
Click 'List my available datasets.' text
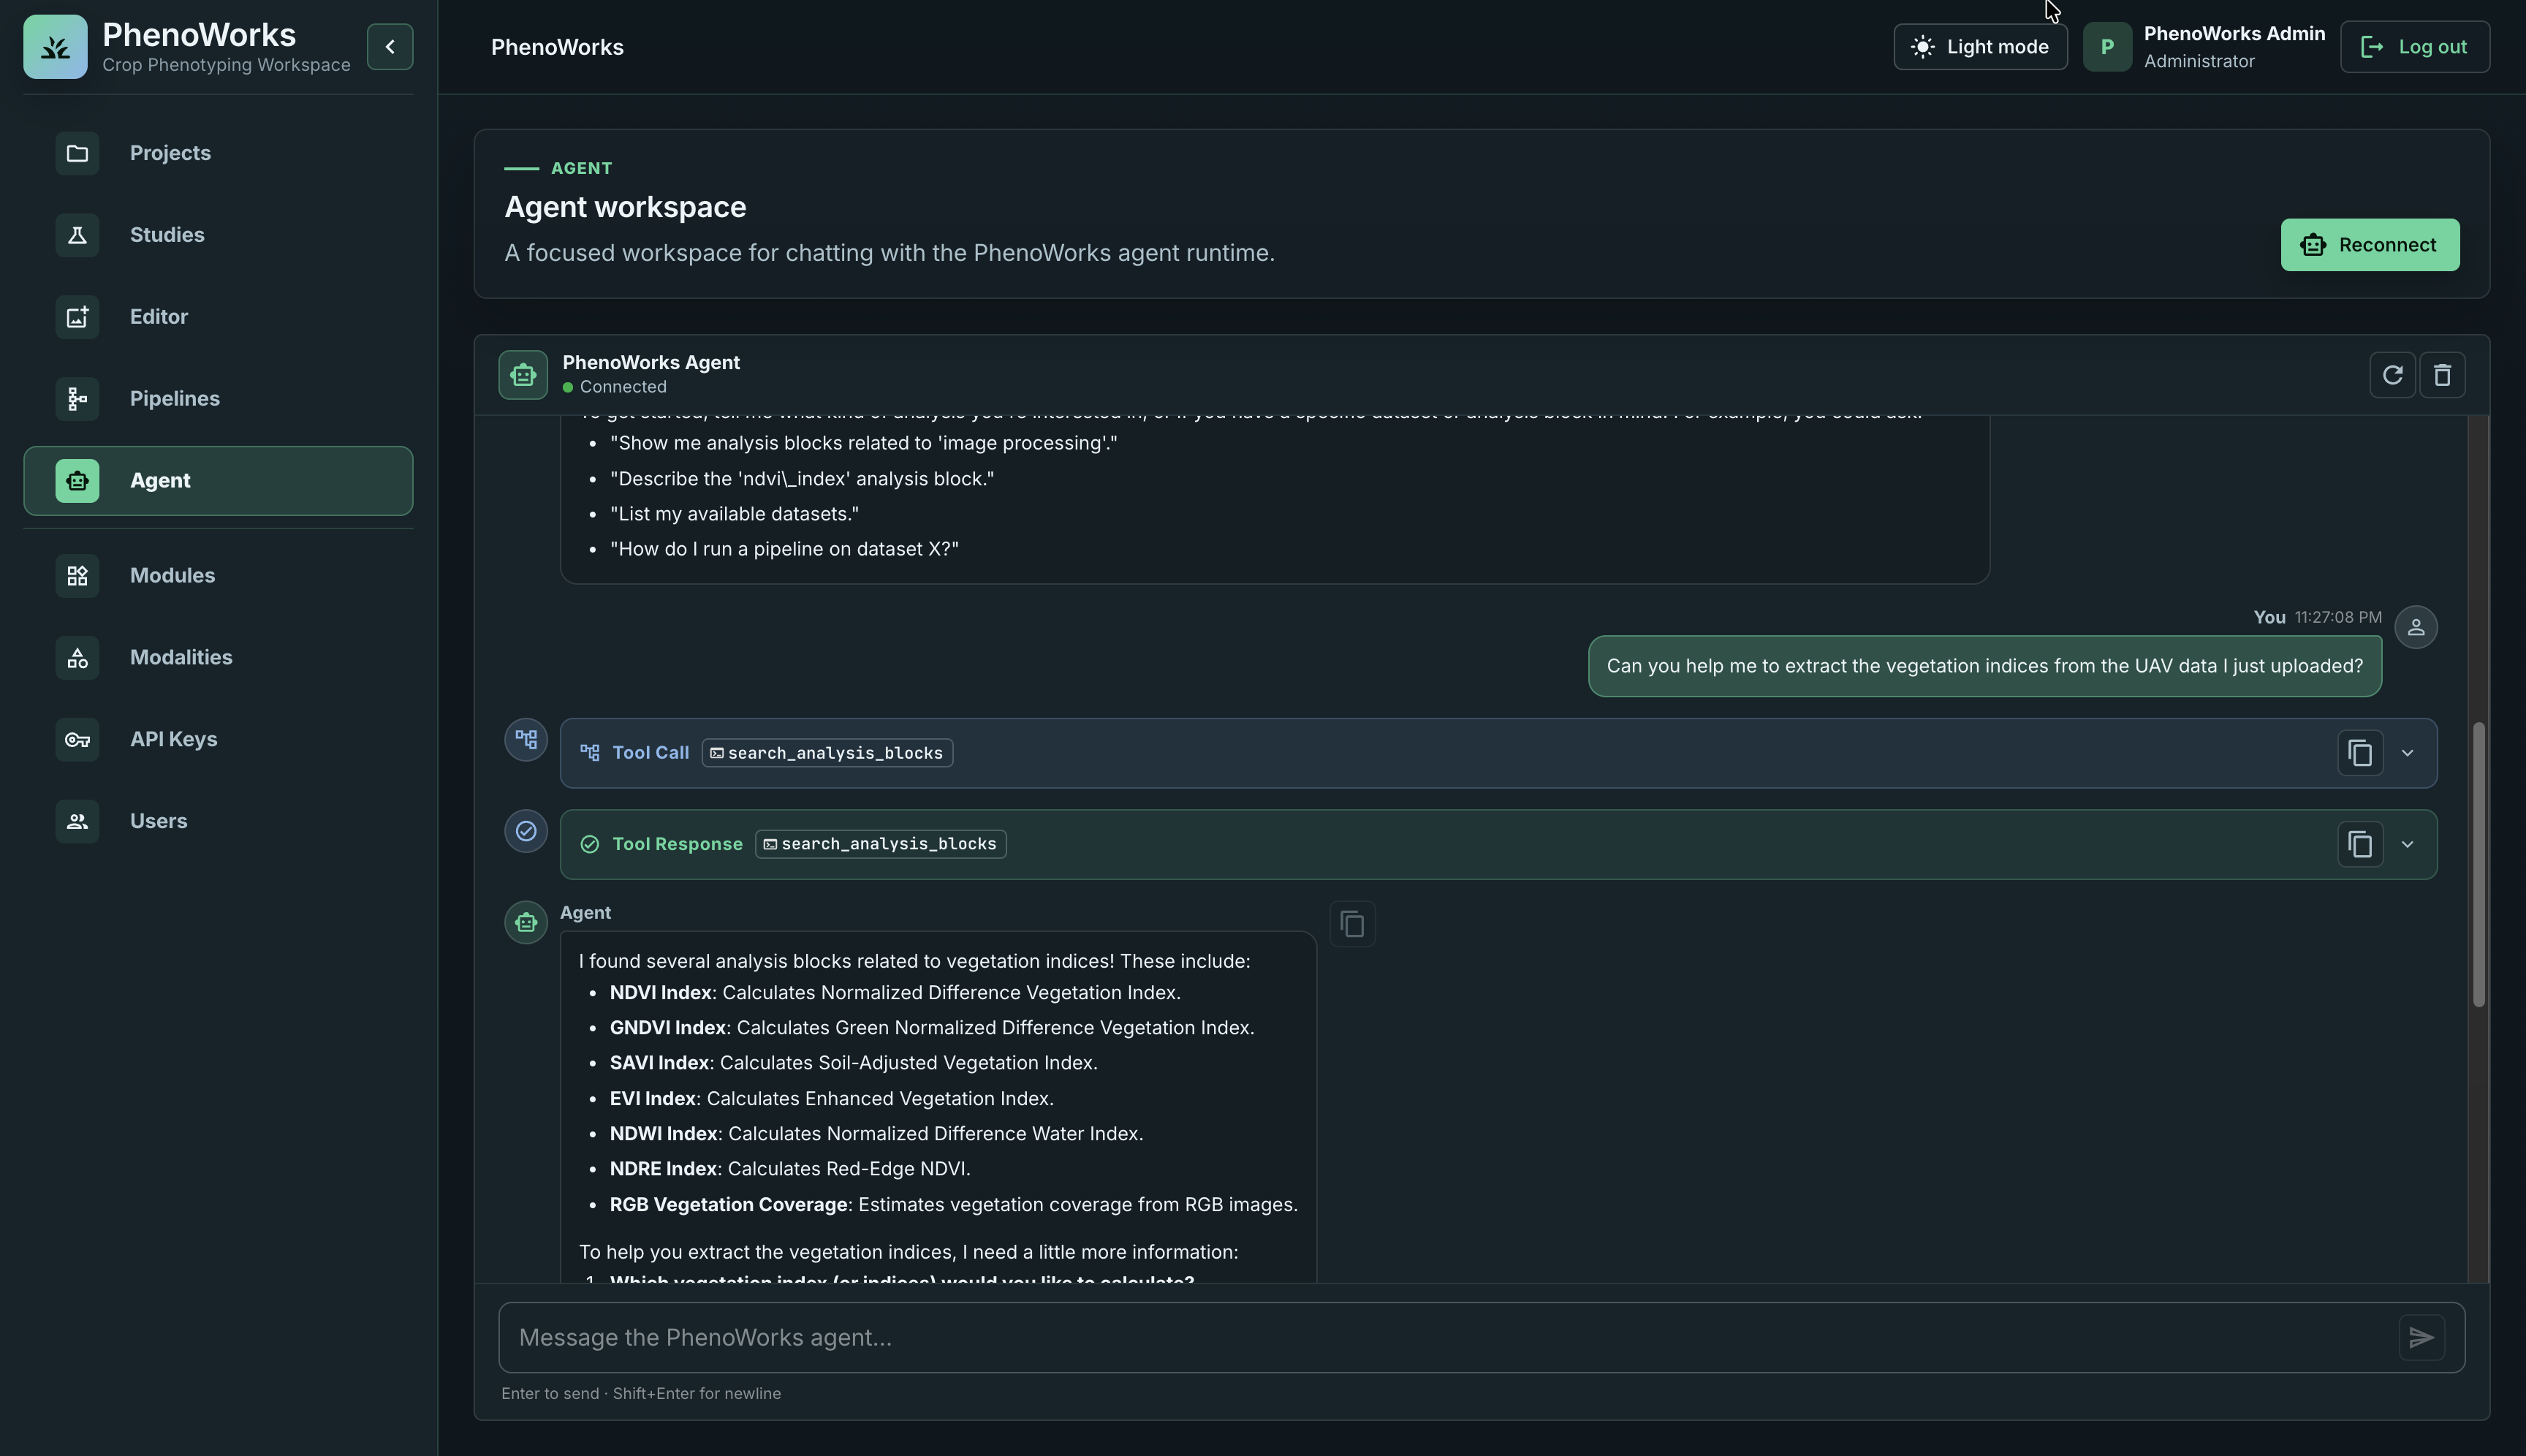coord(734,514)
